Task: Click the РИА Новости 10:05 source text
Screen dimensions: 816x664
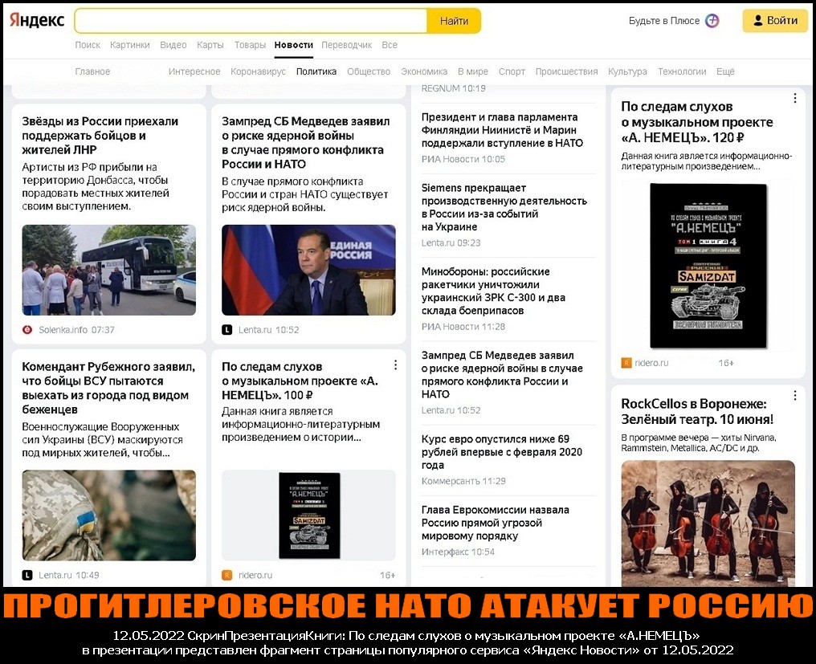Action: [463, 159]
